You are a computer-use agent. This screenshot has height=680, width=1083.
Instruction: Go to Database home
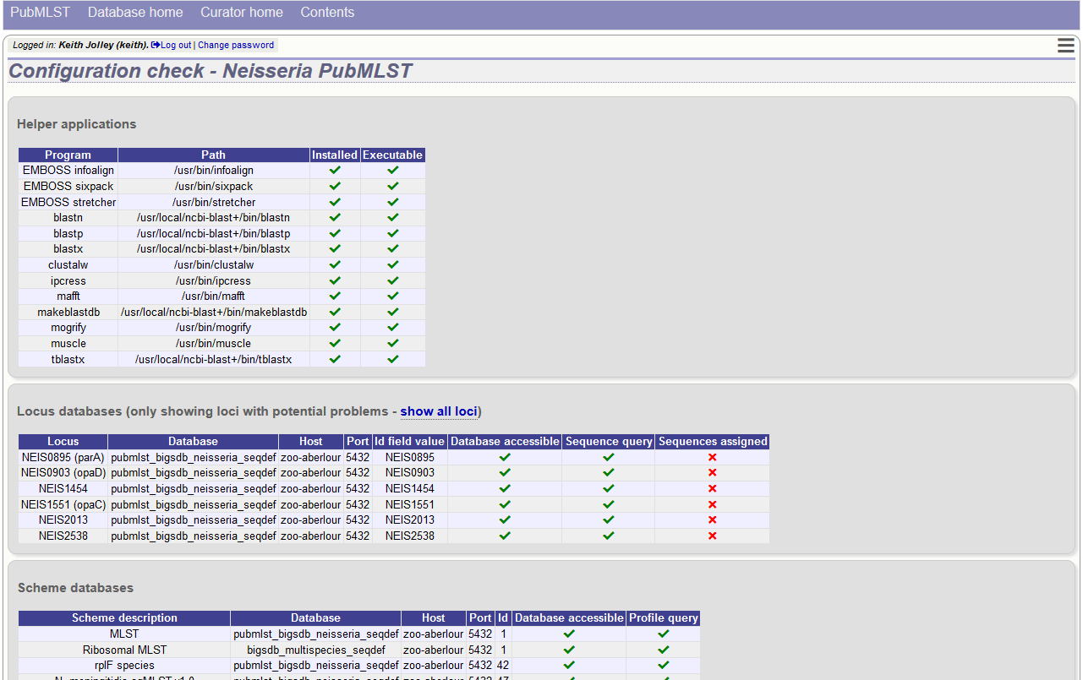click(135, 13)
